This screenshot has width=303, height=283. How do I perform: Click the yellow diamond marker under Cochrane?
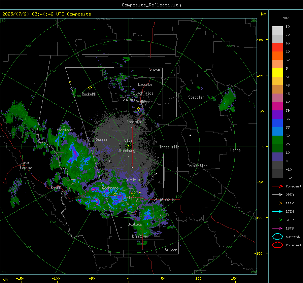tap(115, 194)
